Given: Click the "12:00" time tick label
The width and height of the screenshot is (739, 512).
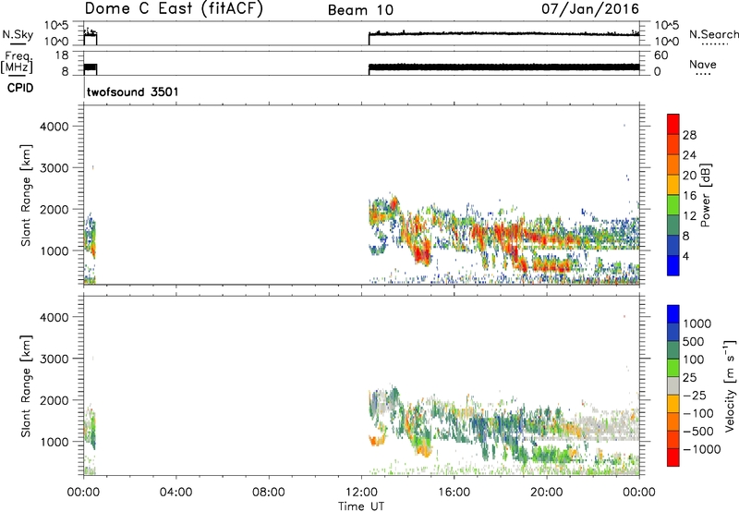Looking at the screenshot, I should (x=361, y=493).
